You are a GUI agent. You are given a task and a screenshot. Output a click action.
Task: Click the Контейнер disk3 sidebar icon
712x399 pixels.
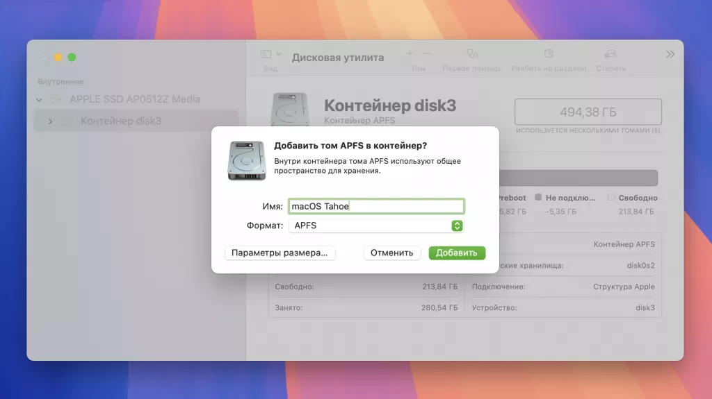tap(67, 121)
